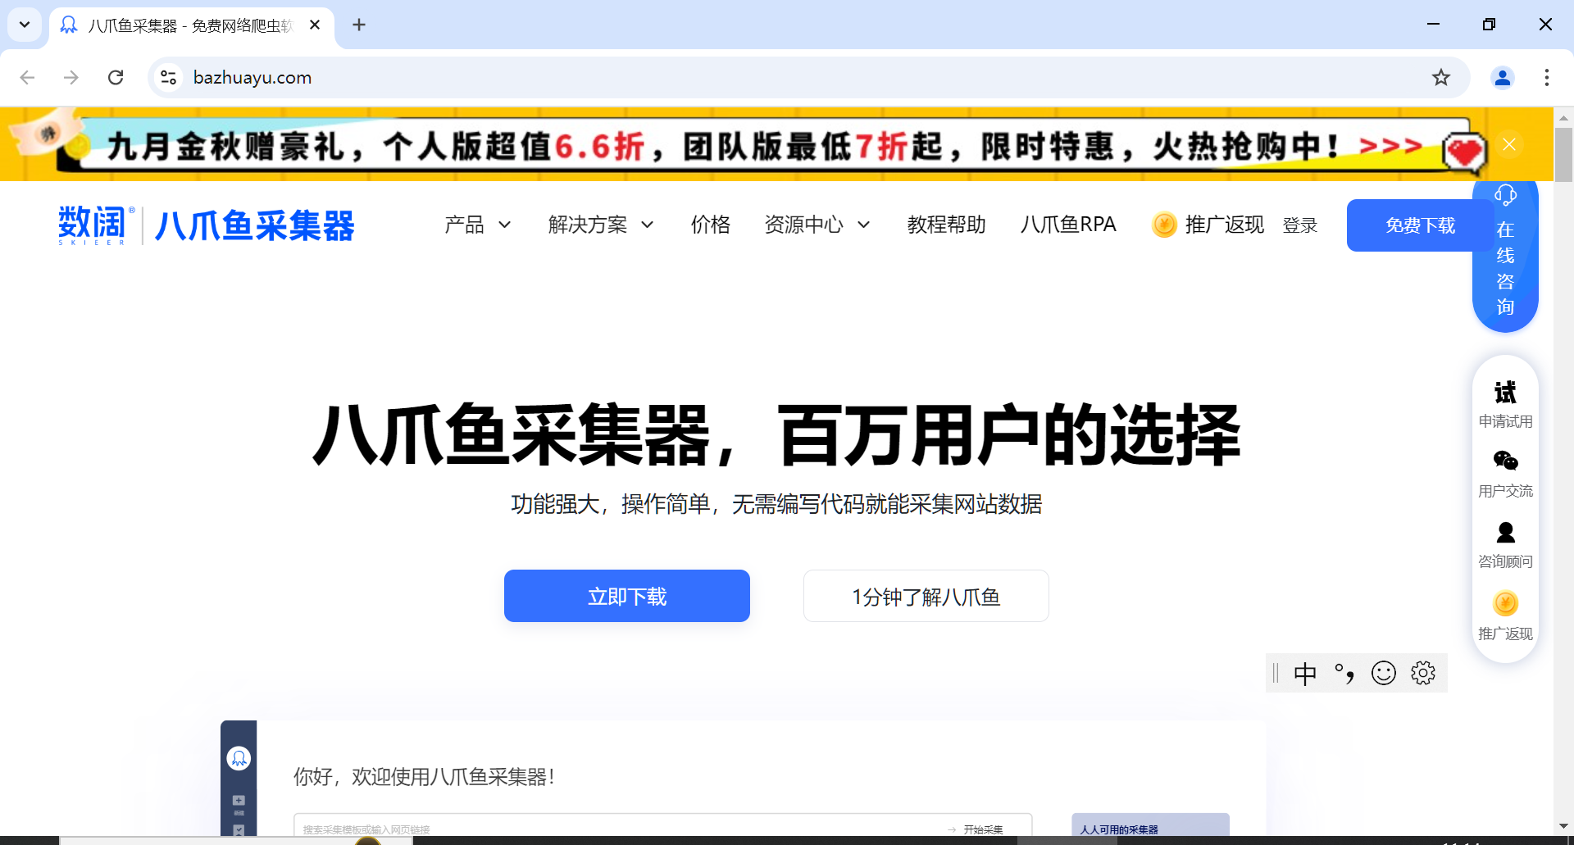Expand the 解决方案 menu
The width and height of the screenshot is (1574, 845).
[600, 225]
